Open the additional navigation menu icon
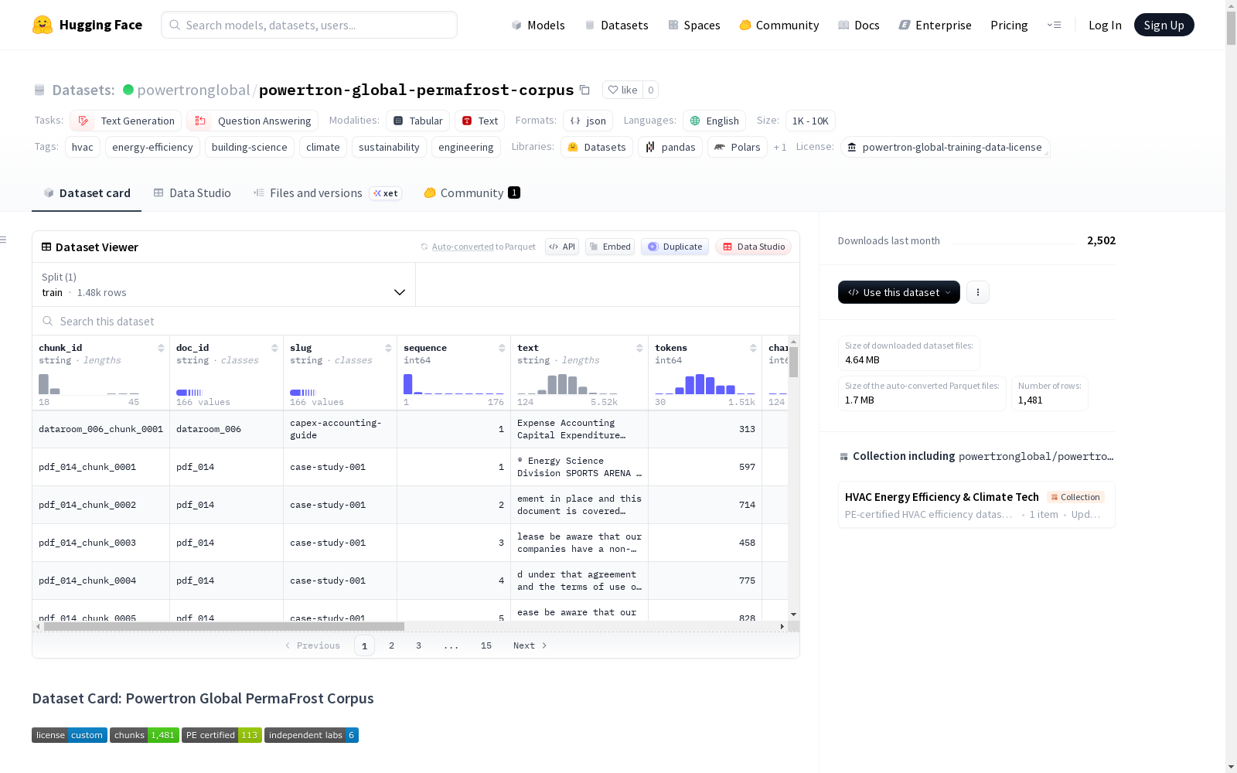Image resolution: width=1237 pixels, height=773 pixels. (x=1055, y=25)
